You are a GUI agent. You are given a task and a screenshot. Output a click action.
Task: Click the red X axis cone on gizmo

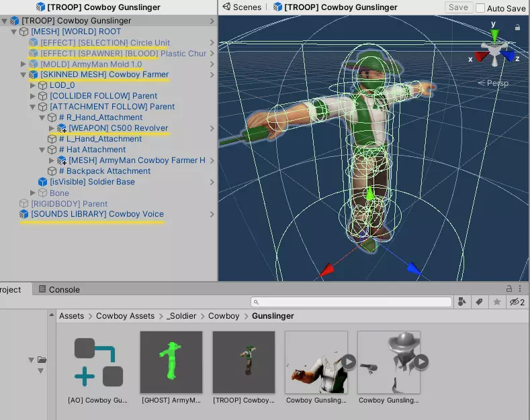point(481,56)
